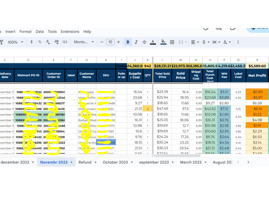Open the Tools menu

point(52,32)
